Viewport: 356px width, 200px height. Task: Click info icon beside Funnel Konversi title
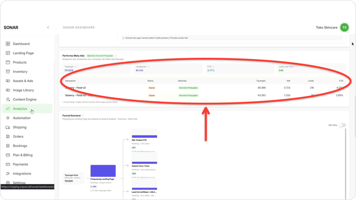[x=83, y=116]
